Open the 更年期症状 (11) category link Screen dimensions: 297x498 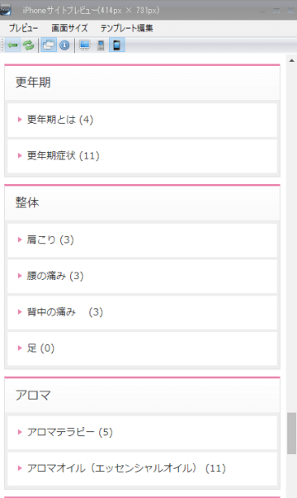tap(142, 155)
